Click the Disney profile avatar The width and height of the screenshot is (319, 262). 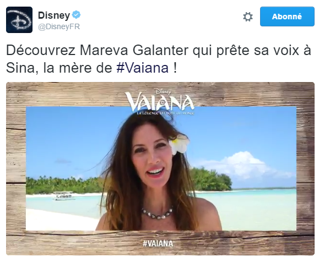tap(19, 20)
